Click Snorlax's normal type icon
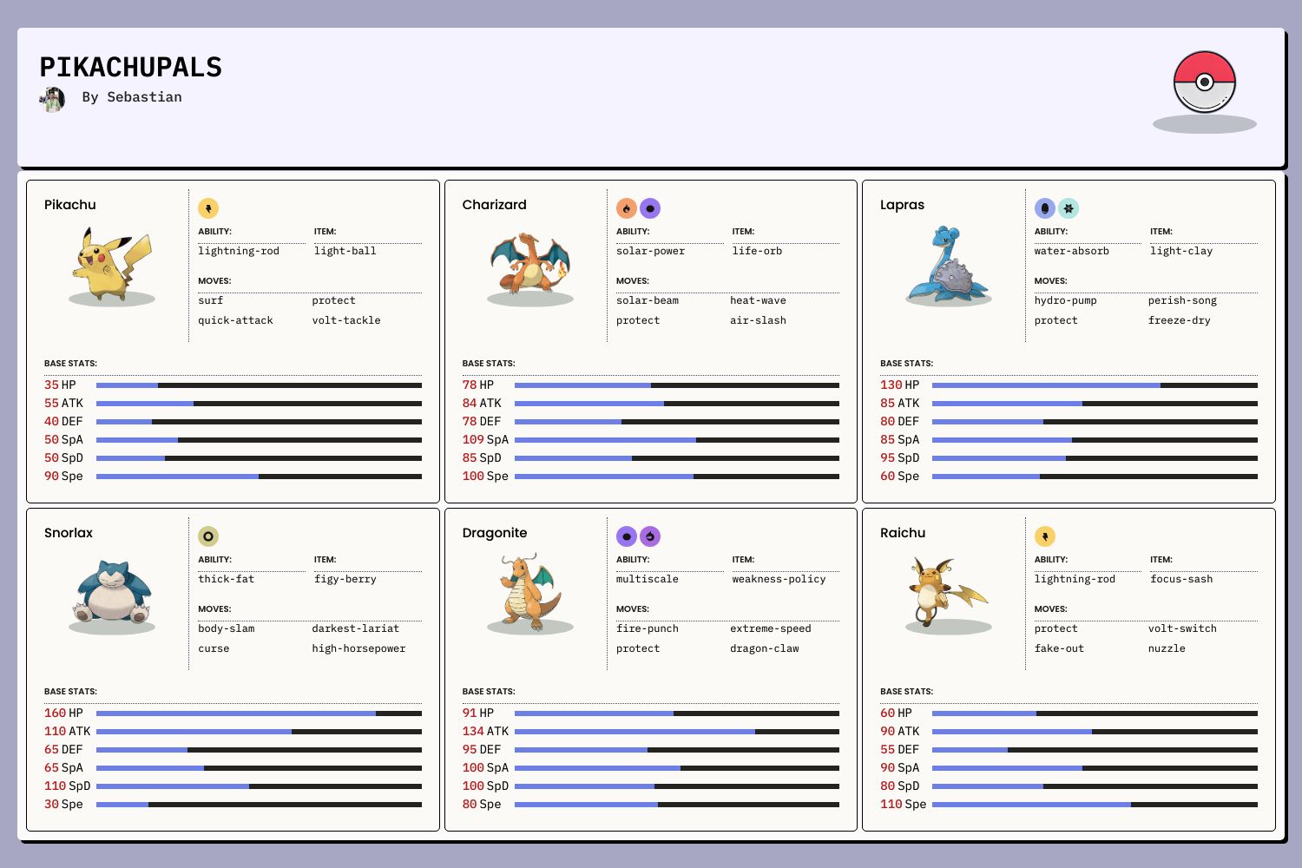The image size is (1302, 868). pyautogui.click(x=208, y=536)
